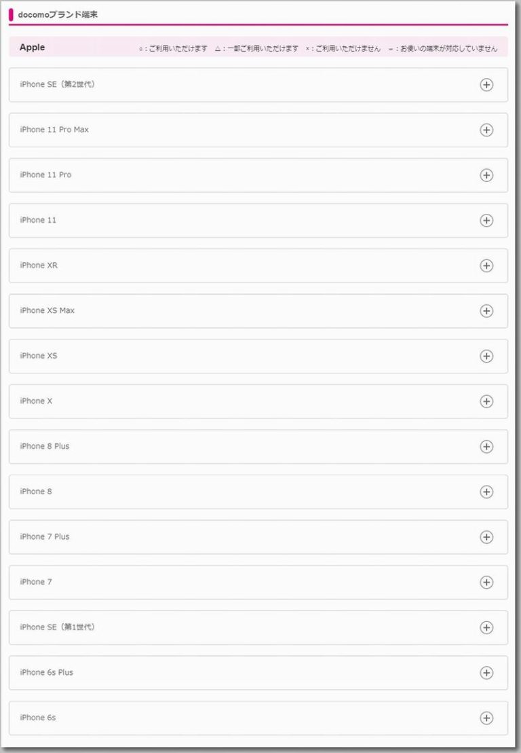Click the plus icon beside iPhone X
This screenshot has height=753, width=521.
click(x=486, y=401)
